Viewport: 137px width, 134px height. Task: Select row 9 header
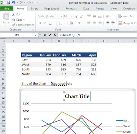point(3,84)
